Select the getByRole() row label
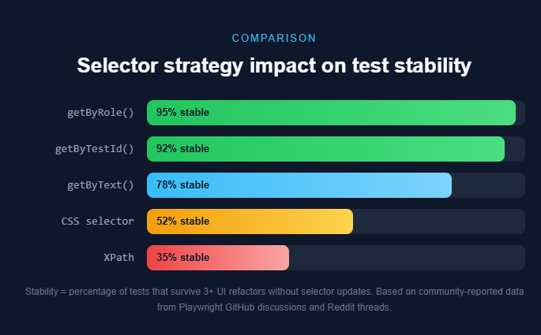 tap(100, 113)
